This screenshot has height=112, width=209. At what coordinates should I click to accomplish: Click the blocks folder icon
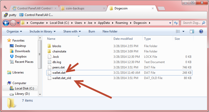49,46
